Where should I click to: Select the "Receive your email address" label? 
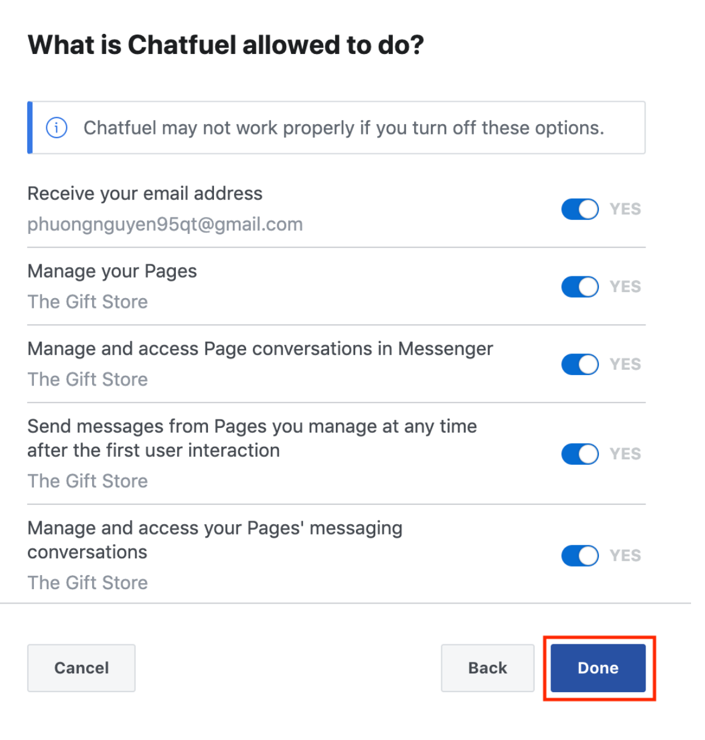[x=145, y=193]
